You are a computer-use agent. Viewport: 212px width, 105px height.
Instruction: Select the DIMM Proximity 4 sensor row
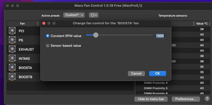(156, 83)
